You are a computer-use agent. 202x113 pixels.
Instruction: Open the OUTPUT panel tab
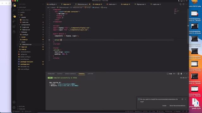coord(60,74)
